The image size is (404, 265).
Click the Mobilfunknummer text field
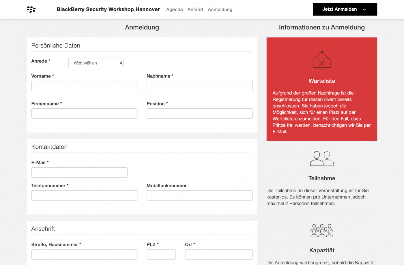[200, 196]
